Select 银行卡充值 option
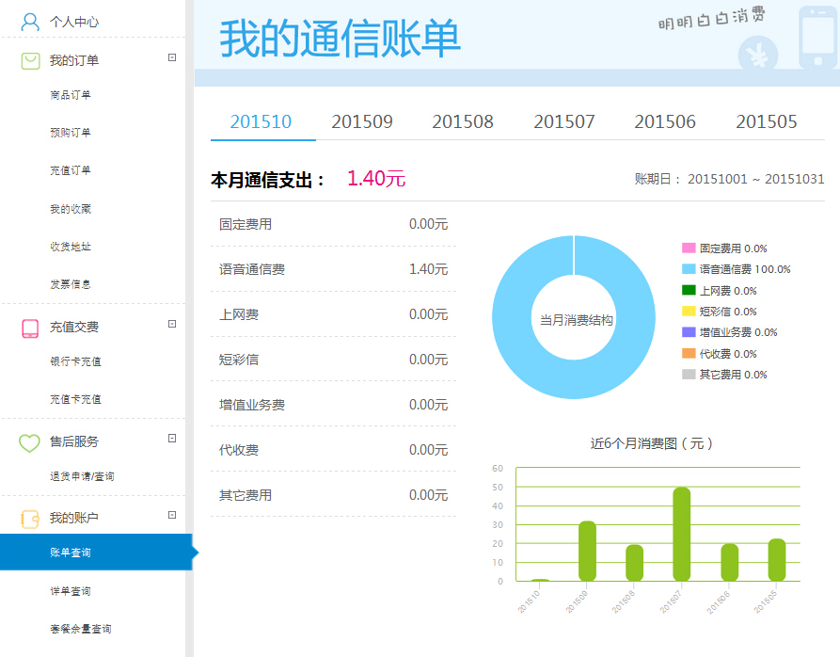The height and width of the screenshot is (657, 840). coord(75,361)
